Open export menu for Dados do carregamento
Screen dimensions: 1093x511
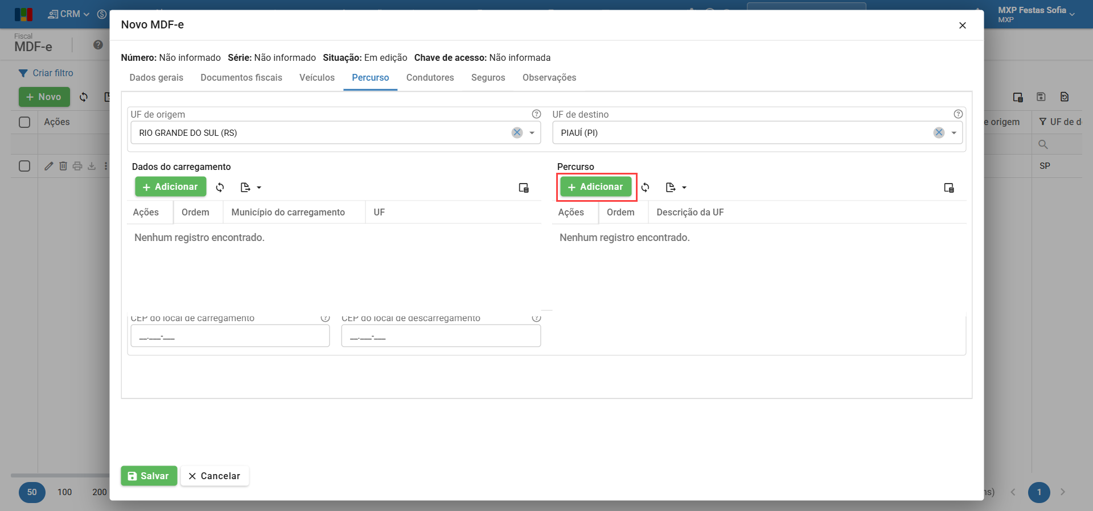pos(250,187)
